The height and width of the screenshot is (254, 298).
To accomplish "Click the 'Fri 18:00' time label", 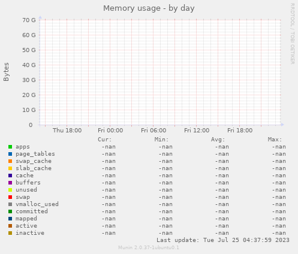I will click(x=240, y=131).
